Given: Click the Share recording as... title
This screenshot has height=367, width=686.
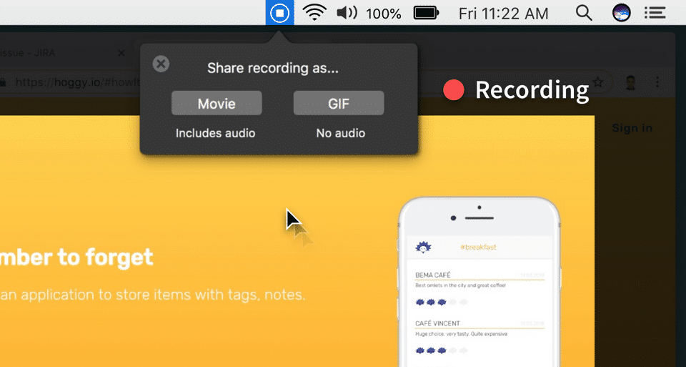Looking at the screenshot, I should [272, 68].
